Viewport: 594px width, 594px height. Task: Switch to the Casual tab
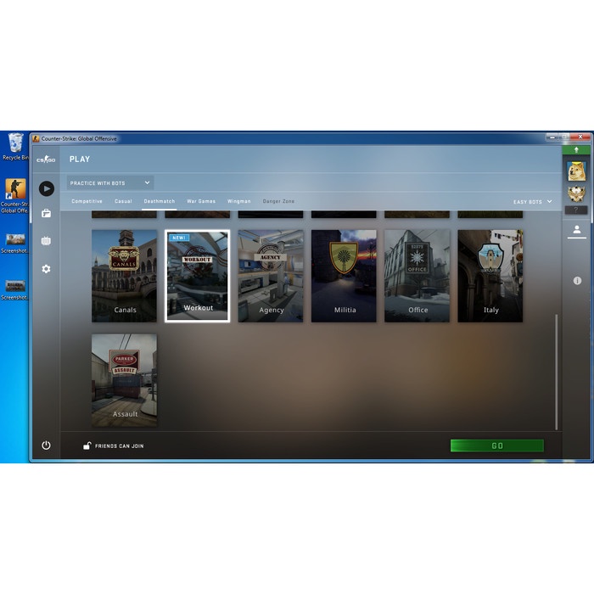(123, 201)
